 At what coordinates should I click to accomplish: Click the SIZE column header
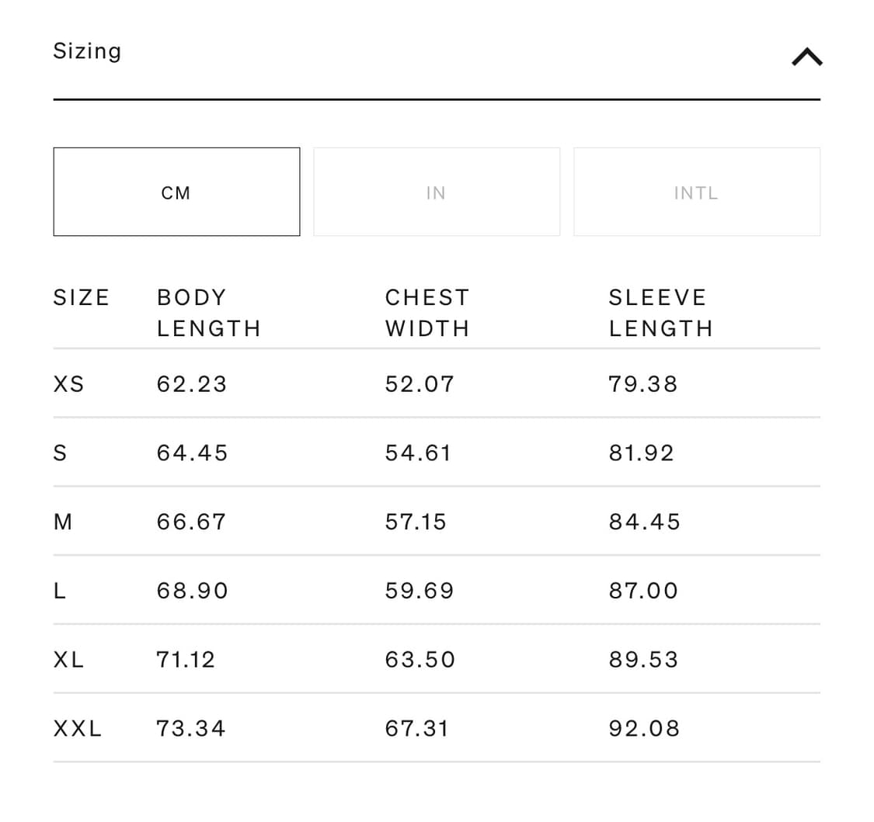coord(82,298)
